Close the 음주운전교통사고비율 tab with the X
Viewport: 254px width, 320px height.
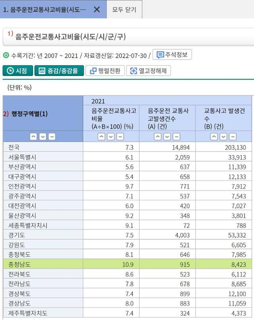point(97,10)
